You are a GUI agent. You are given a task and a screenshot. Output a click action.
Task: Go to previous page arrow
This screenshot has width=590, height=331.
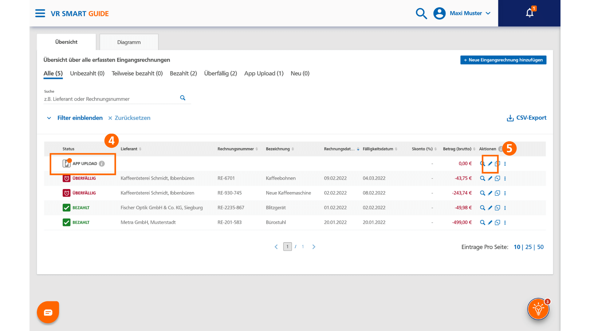pos(276,247)
